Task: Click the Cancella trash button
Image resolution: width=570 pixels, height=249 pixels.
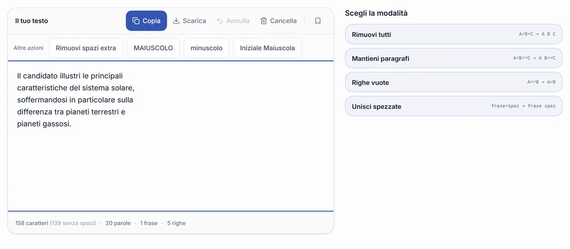Action: click(278, 21)
